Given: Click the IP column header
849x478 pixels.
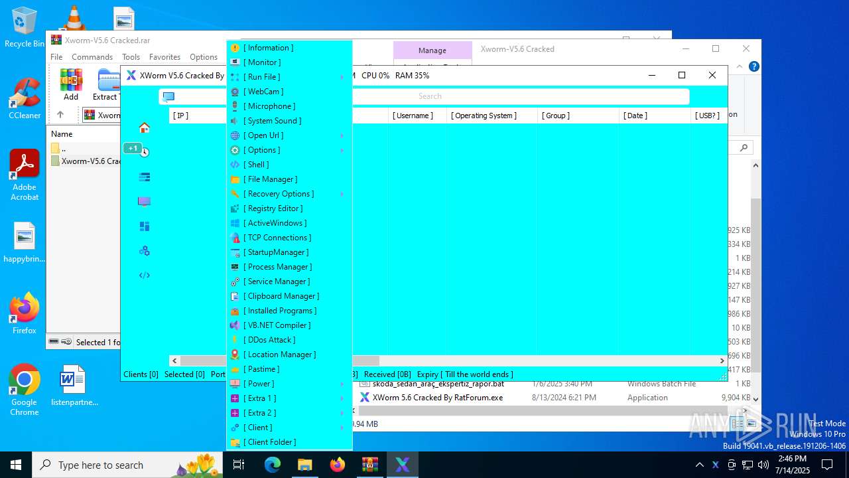Looking at the screenshot, I should tap(180, 116).
